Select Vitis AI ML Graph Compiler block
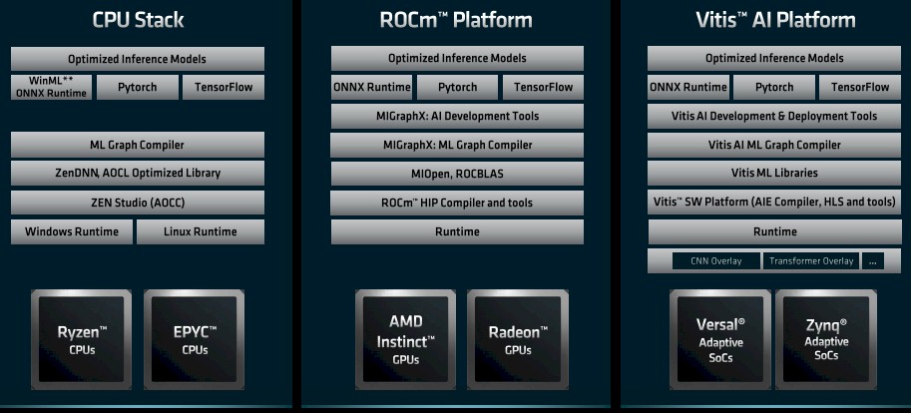This screenshot has height=413, width=911. point(774,145)
